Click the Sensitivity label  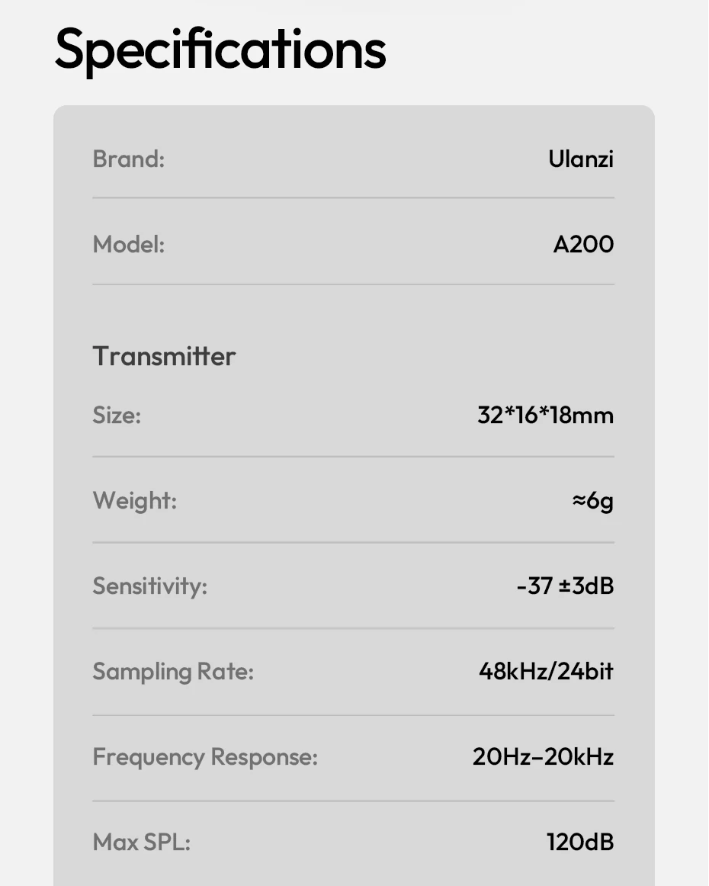pos(149,586)
